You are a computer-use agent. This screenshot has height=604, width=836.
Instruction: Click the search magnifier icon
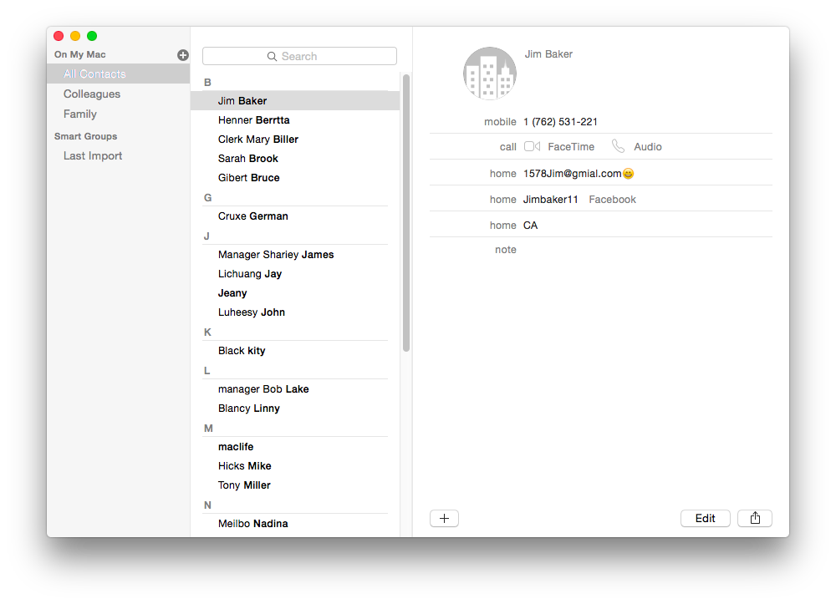coord(272,57)
